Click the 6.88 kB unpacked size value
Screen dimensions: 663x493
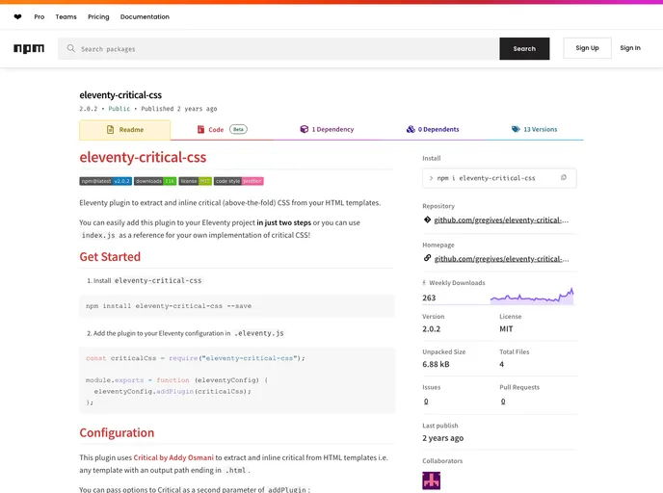[x=436, y=364]
